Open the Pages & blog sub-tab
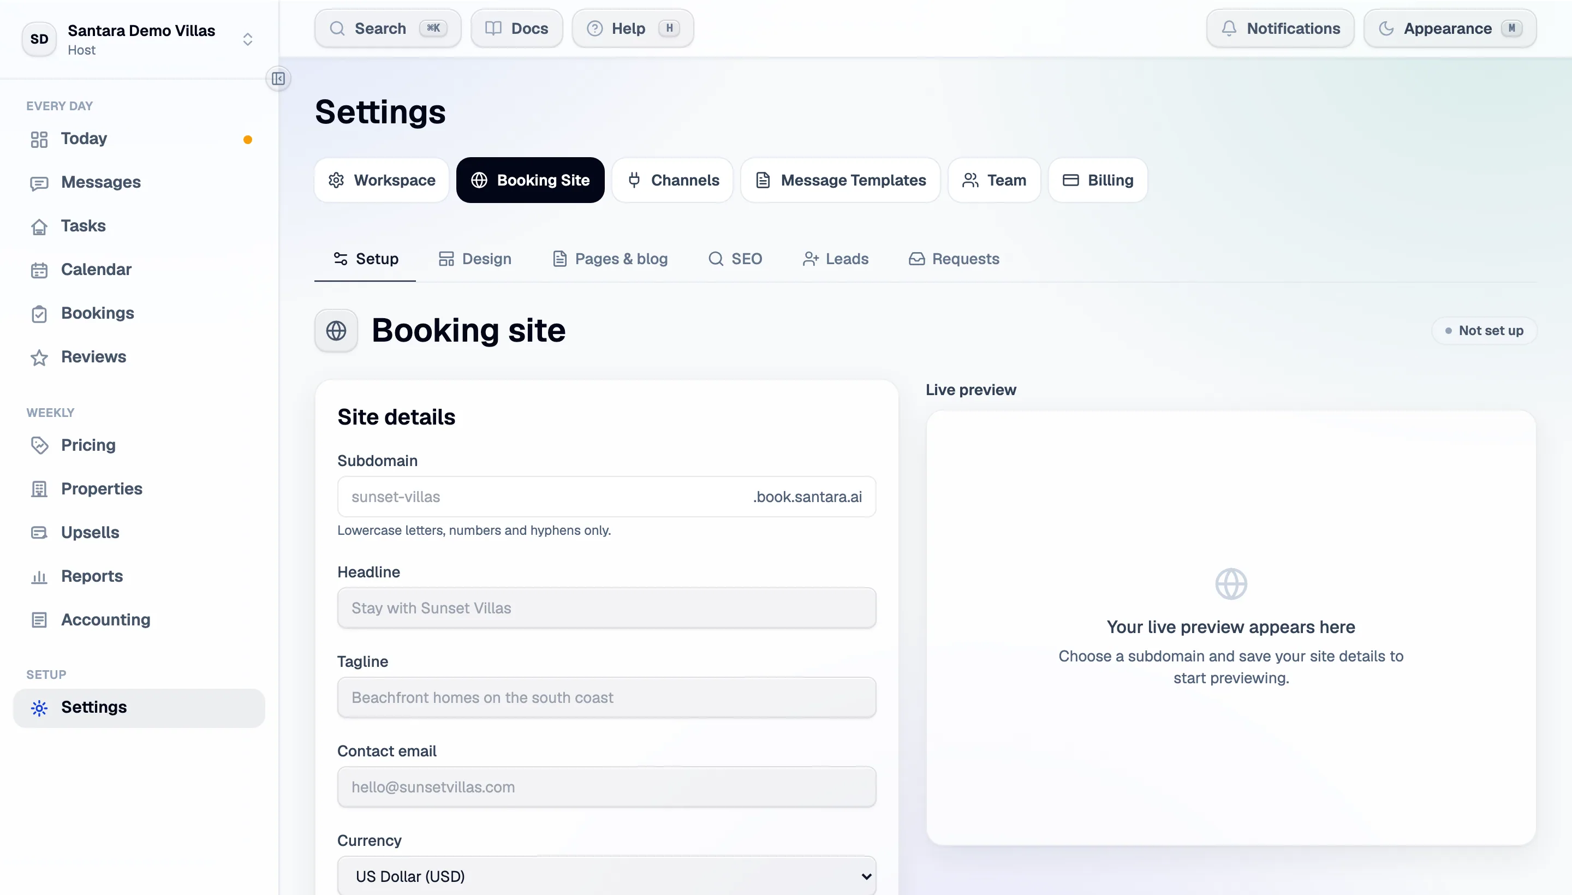This screenshot has width=1572, height=895. (610, 259)
